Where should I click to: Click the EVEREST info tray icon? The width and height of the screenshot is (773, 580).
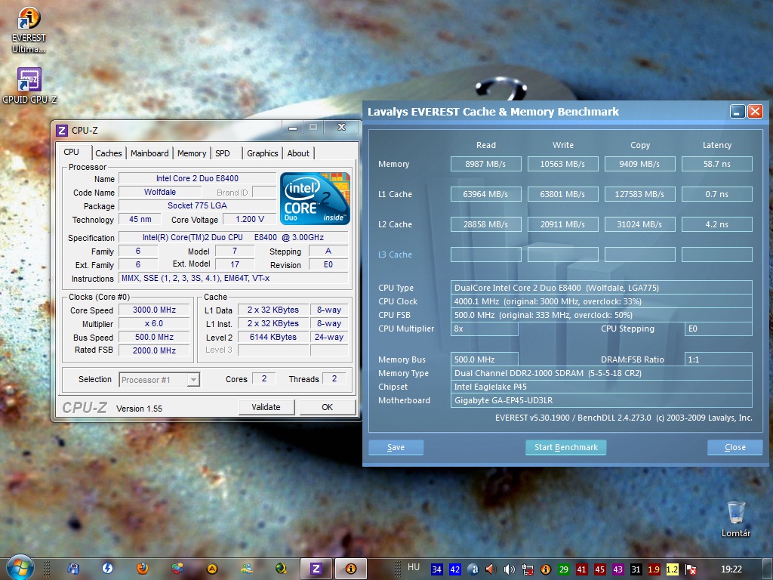545,569
